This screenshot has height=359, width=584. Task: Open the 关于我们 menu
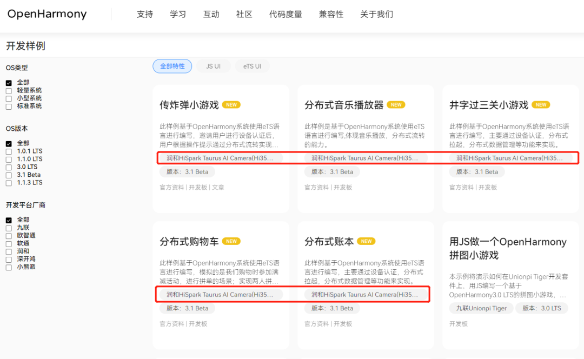(376, 14)
